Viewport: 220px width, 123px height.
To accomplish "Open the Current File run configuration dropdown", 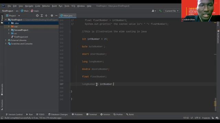I will pyautogui.click(x=172, y=11).
